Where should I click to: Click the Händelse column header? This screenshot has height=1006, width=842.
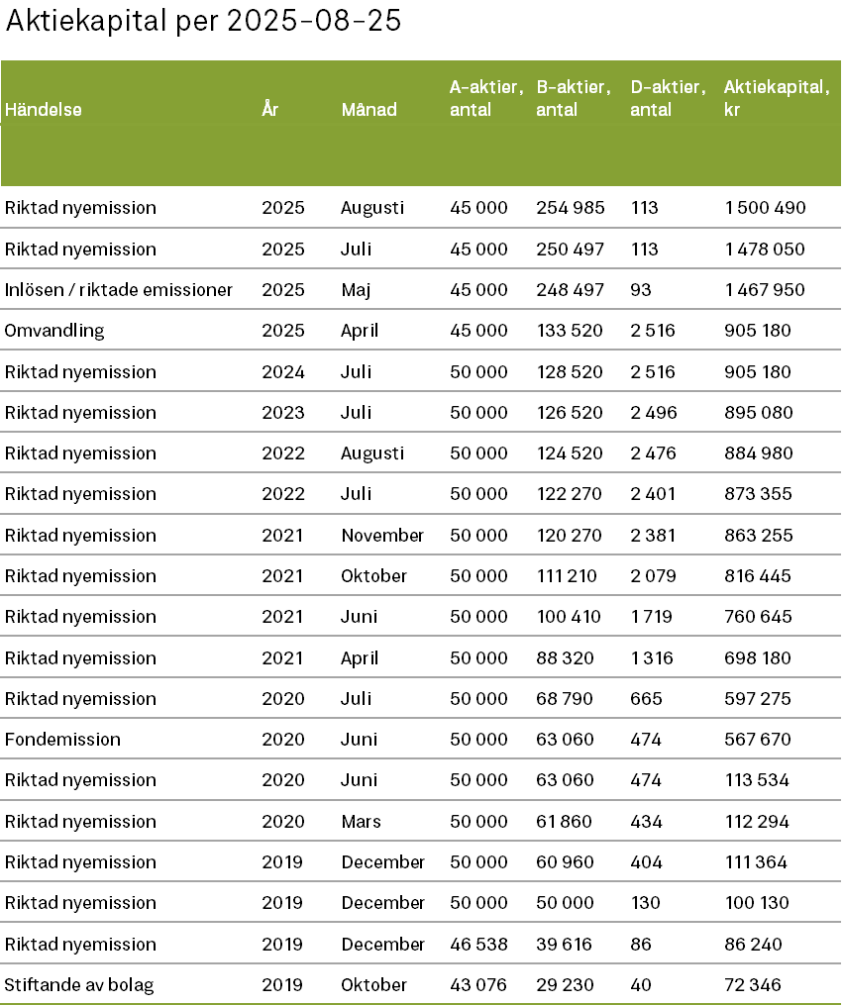44,110
